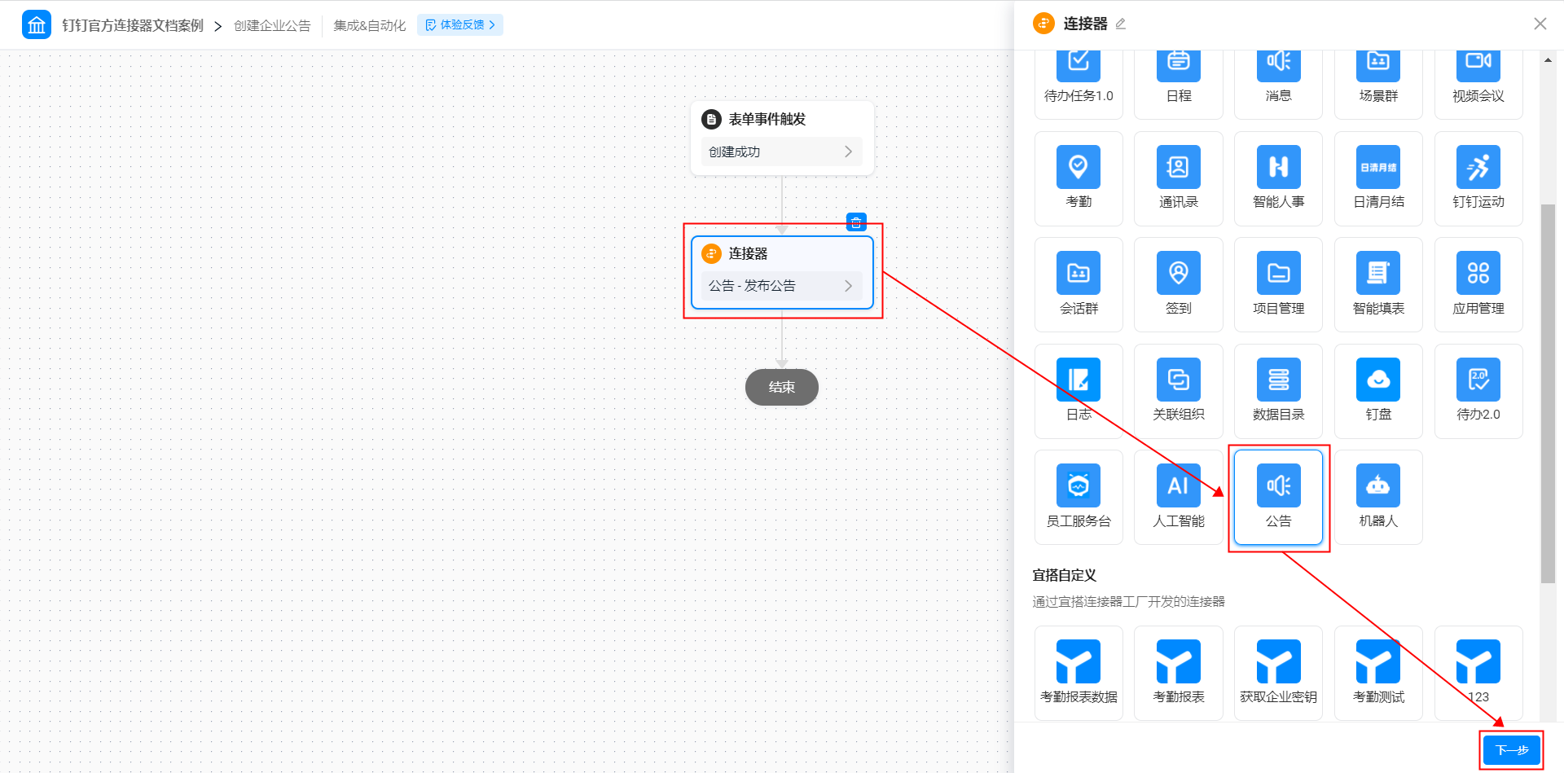Select the 通讯录 connector
The width and height of the screenshot is (1564, 773).
(x=1178, y=178)
